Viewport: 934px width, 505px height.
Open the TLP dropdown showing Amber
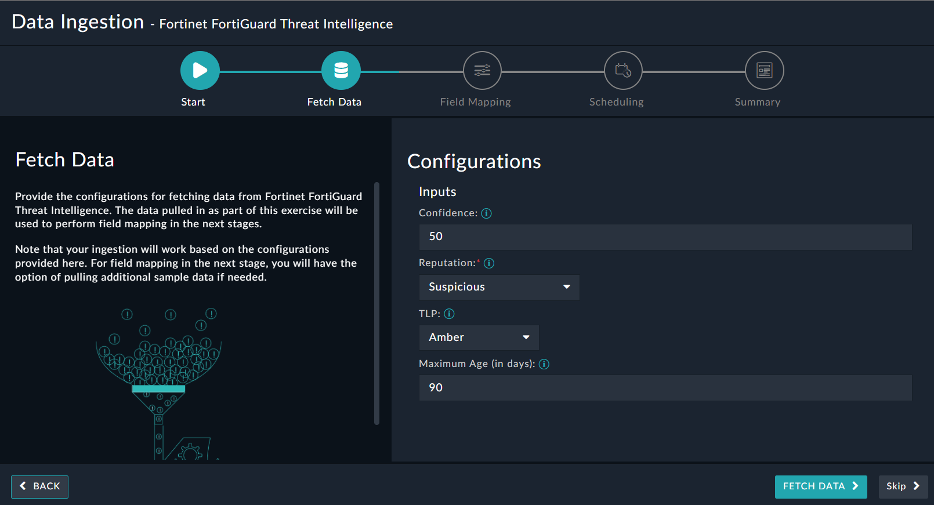[x=479, y=337]
